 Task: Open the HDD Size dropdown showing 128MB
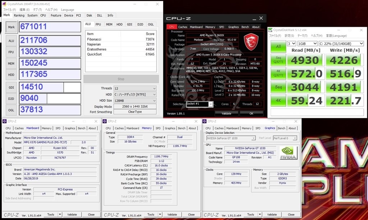coord(135,101)
